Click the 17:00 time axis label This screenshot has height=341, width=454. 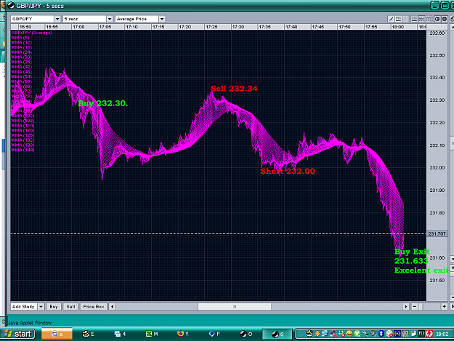[x=78, y=27]
